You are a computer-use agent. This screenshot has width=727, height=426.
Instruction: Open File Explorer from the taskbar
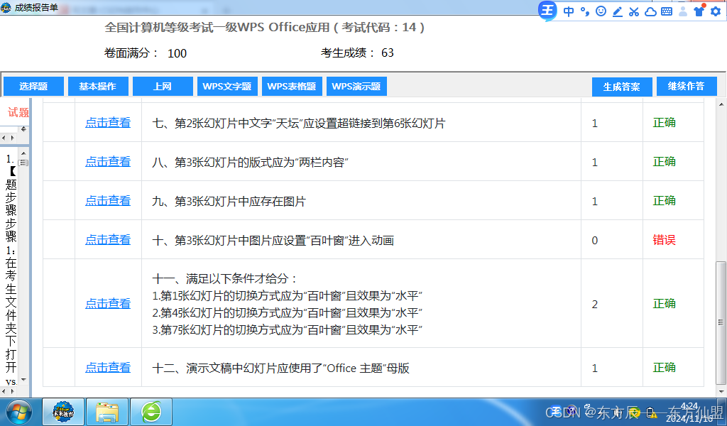107,412
